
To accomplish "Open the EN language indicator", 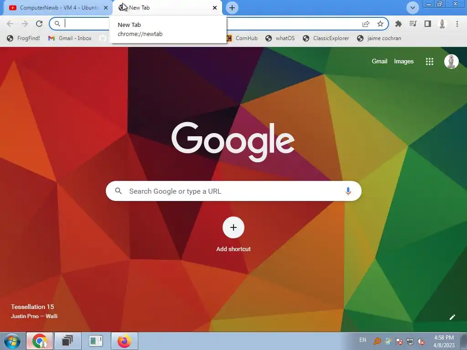I will point(363,340).
